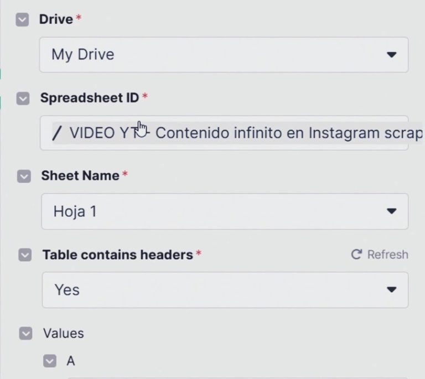Click the Drive field label
This screenshot has height=379, width=425.
(x=56, y=19)
